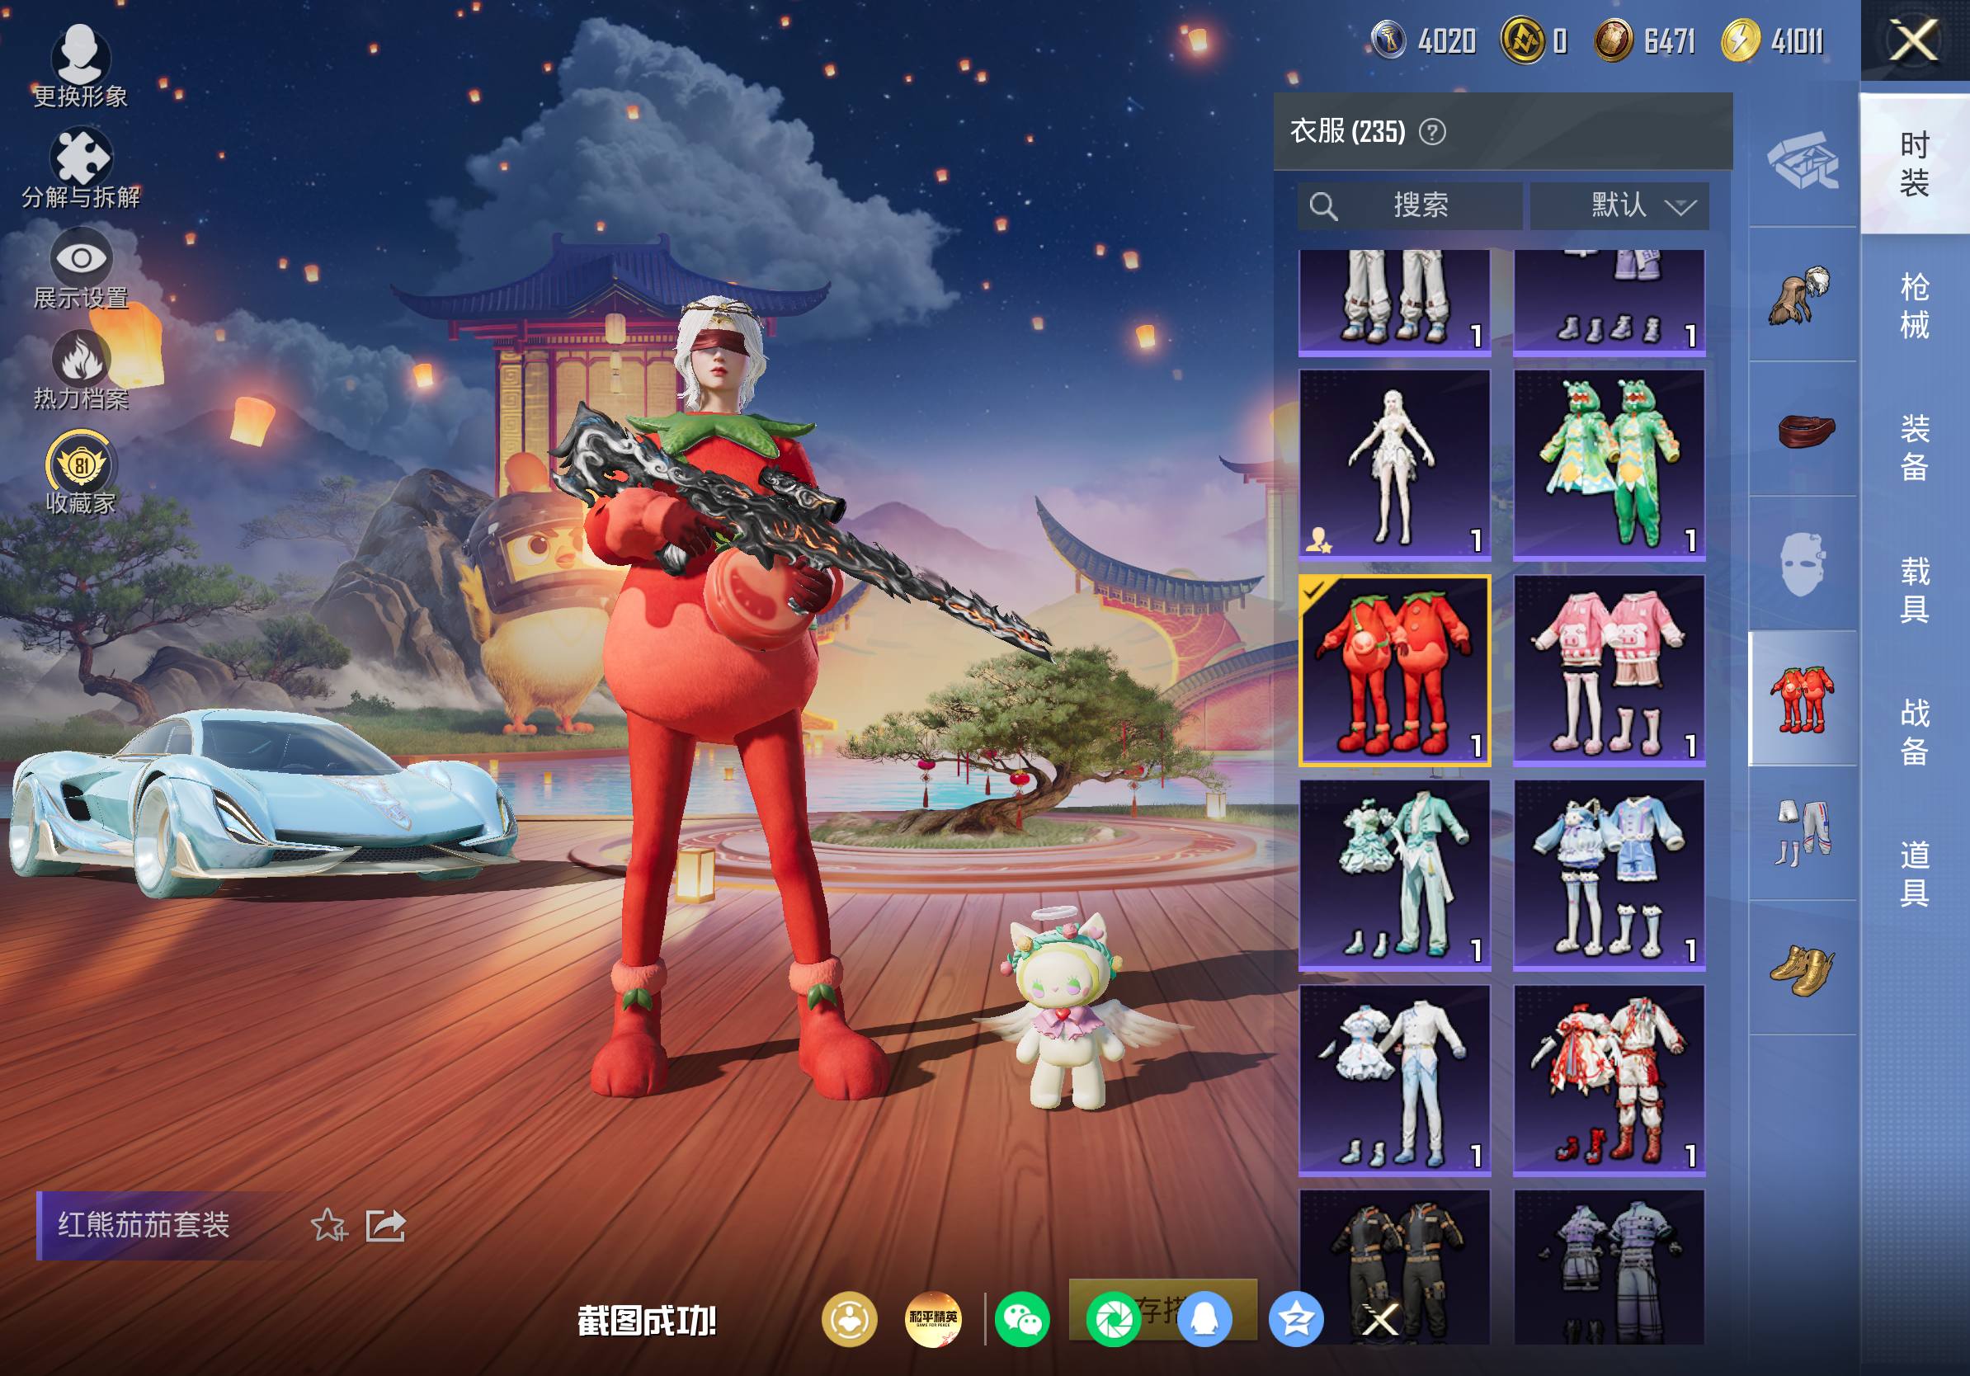Click the dropdown arrow next to 默认
The width and height of the screenshot is (1970, 1376).
[1679, 207]
